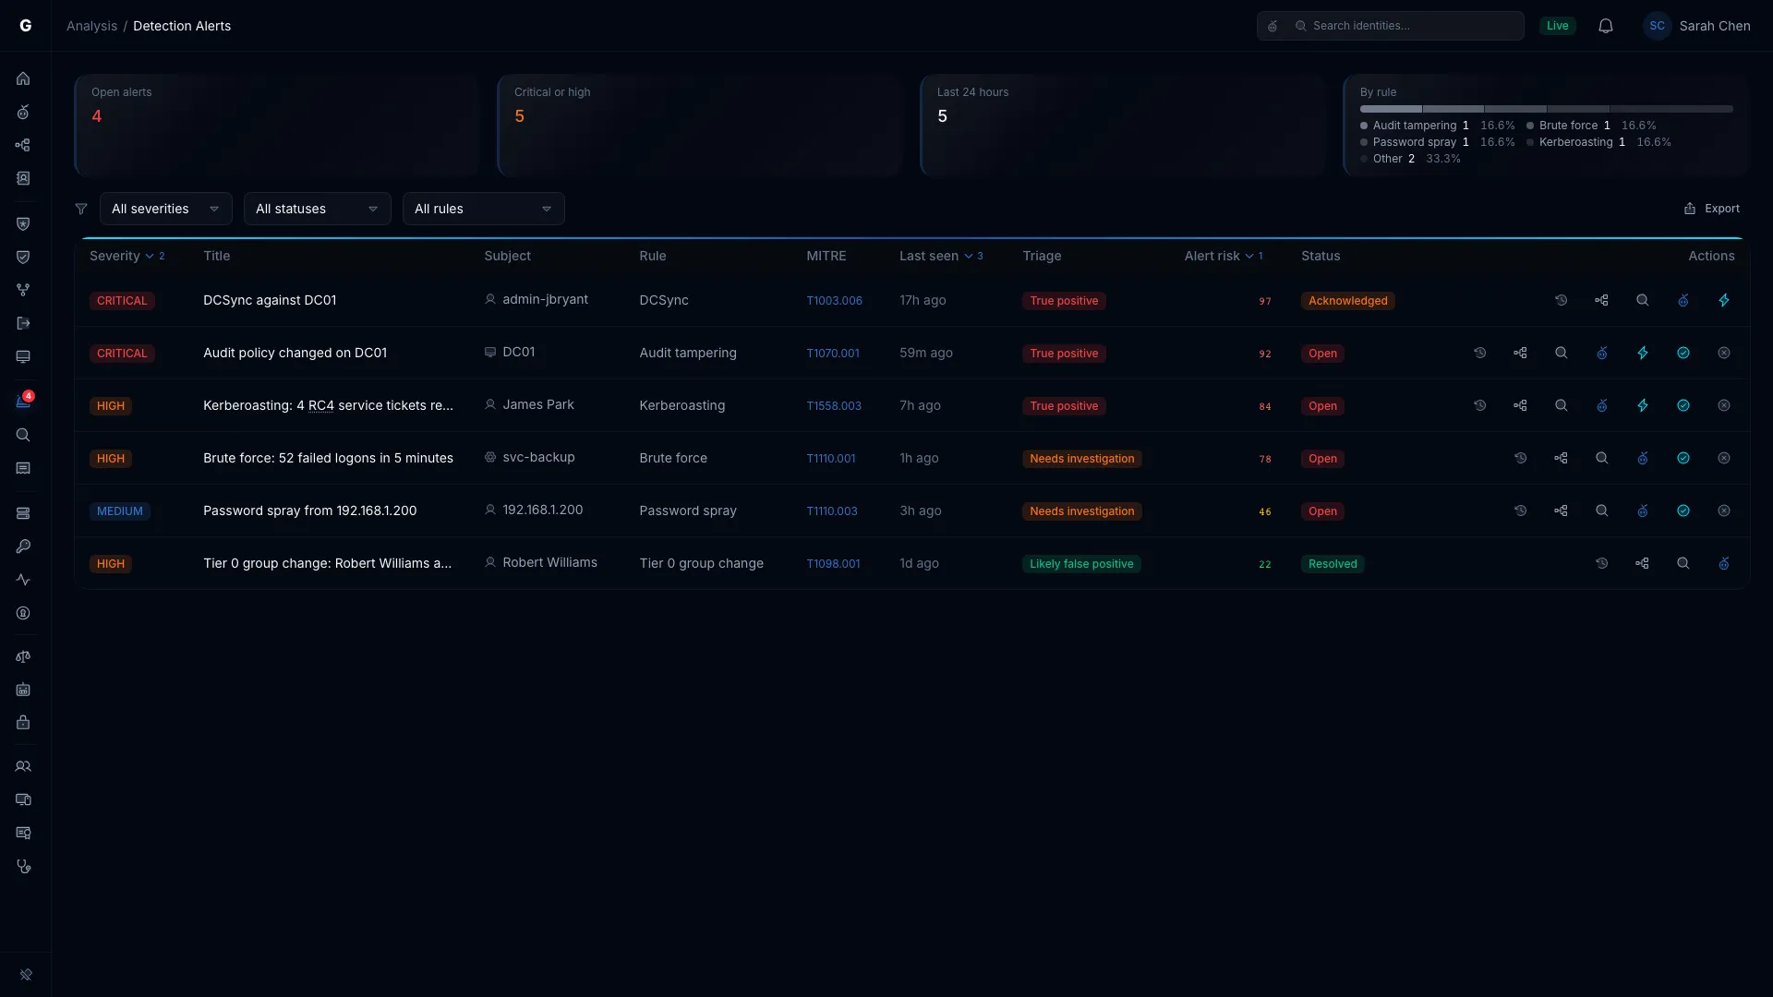Sort table by Last seen column
Viewport: 1773px width, 997px height.
[x=941, y=256]
